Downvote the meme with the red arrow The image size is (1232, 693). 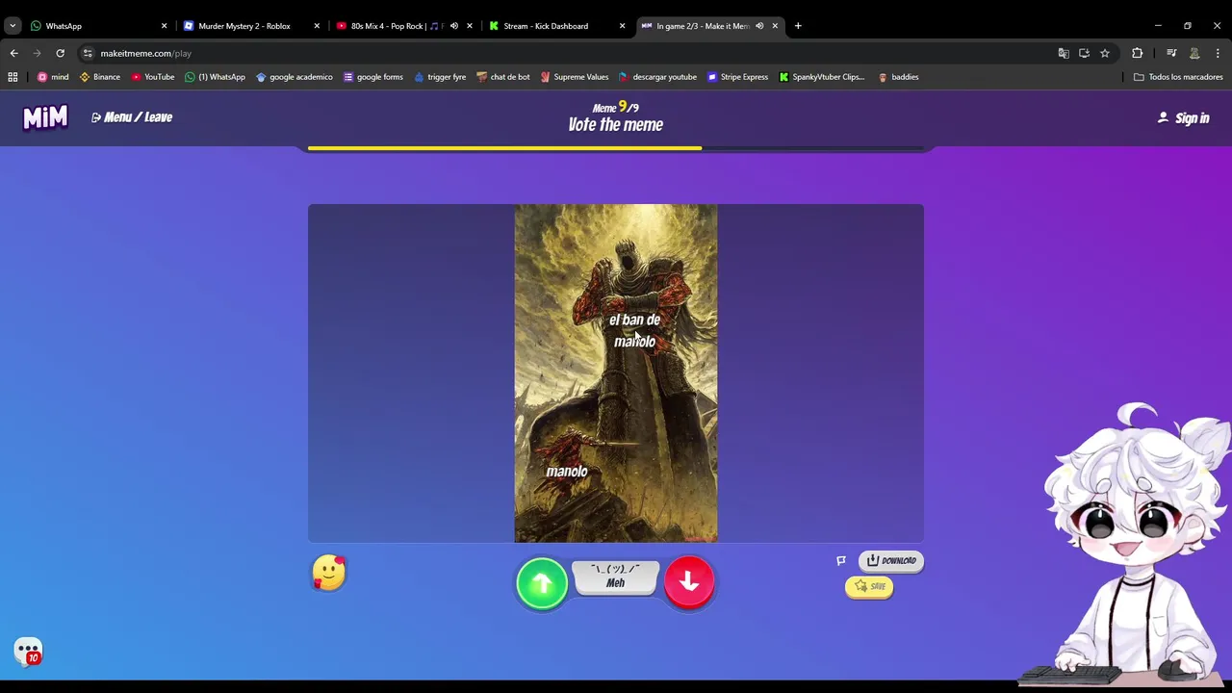click(x=689, y=582)
